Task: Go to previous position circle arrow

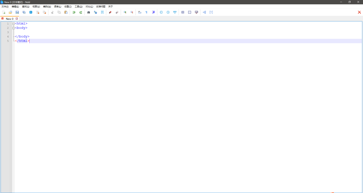Action: point(161,12)
